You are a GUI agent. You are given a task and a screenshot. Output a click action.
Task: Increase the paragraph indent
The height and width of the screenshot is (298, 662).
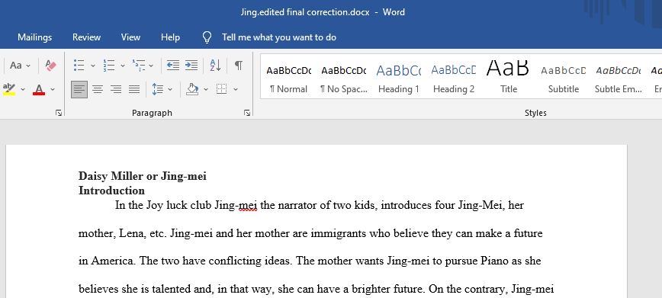[x=191, y=65]
